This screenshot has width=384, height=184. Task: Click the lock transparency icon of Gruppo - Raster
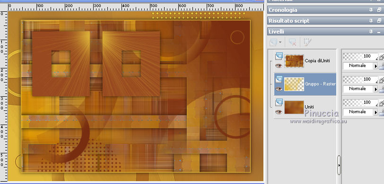click(382, 89)
